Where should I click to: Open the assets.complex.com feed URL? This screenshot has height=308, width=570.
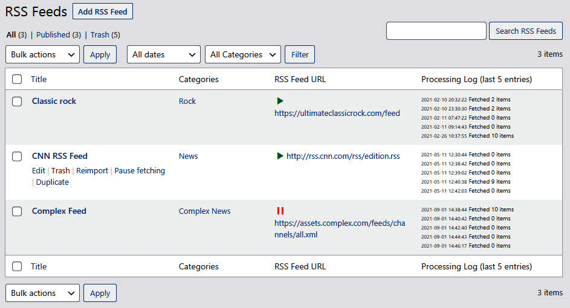340,229
